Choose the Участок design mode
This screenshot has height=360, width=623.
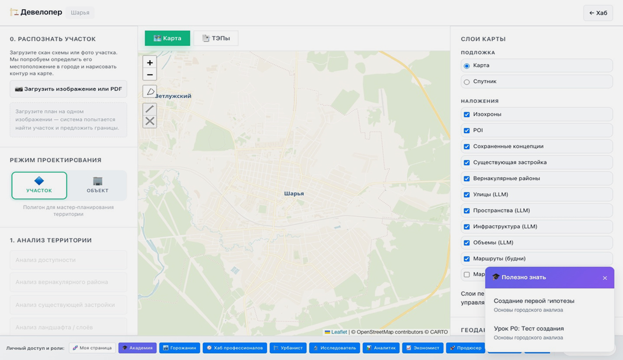click(x=39, y=185)
